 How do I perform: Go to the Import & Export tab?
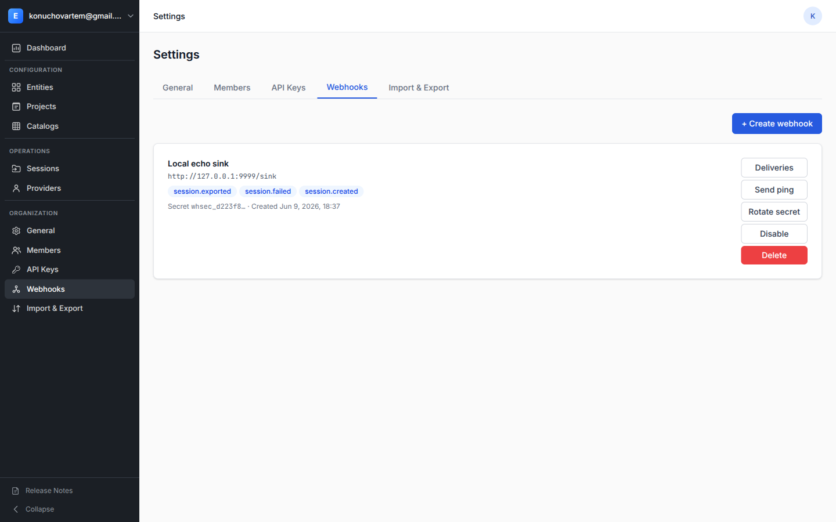pos(419,88)
